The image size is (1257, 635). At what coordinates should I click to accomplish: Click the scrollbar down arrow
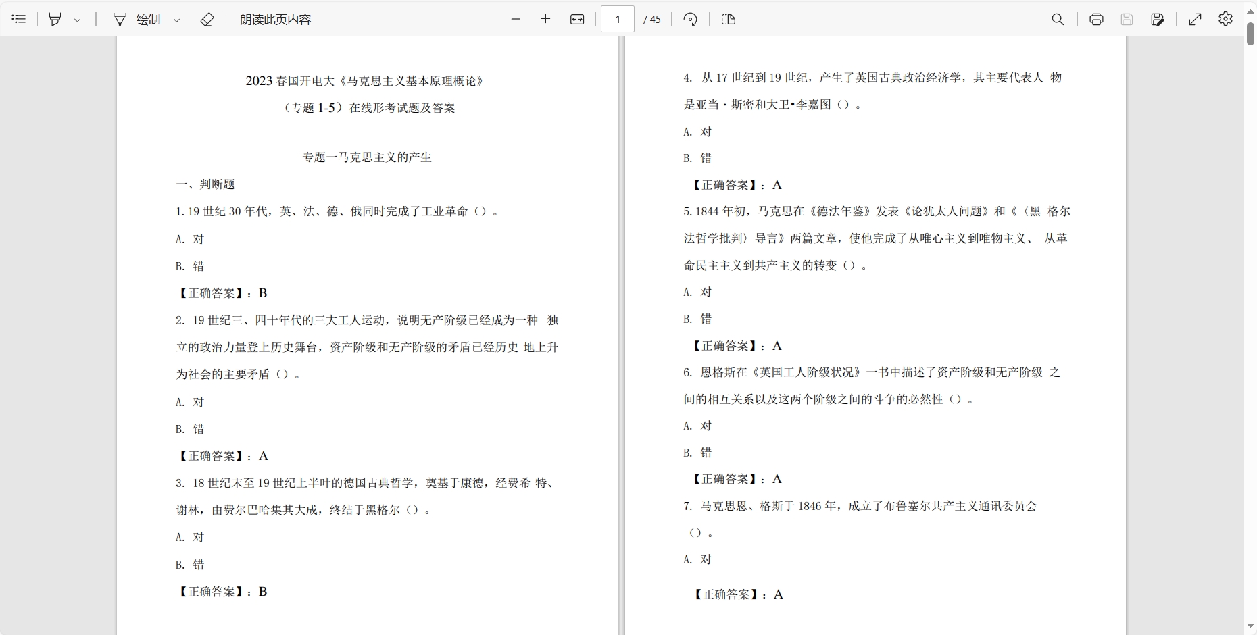click(x=1250, y=626)
